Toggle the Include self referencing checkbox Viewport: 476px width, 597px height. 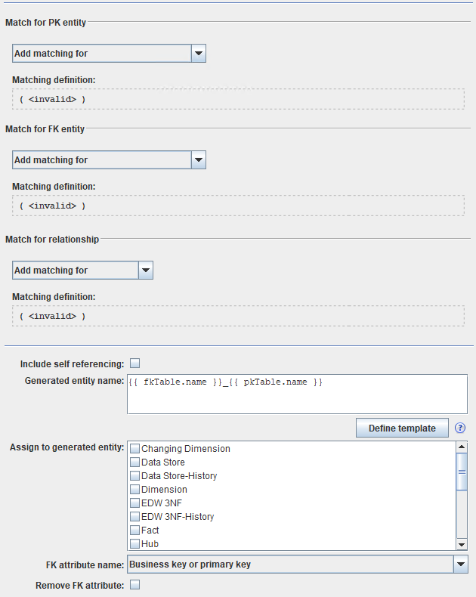click(135, 363)
